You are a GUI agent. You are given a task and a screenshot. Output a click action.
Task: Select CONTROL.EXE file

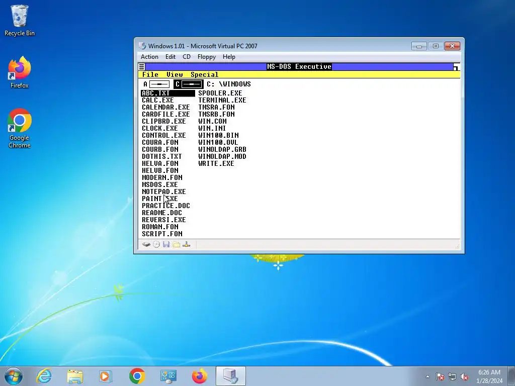click(164, 135)
